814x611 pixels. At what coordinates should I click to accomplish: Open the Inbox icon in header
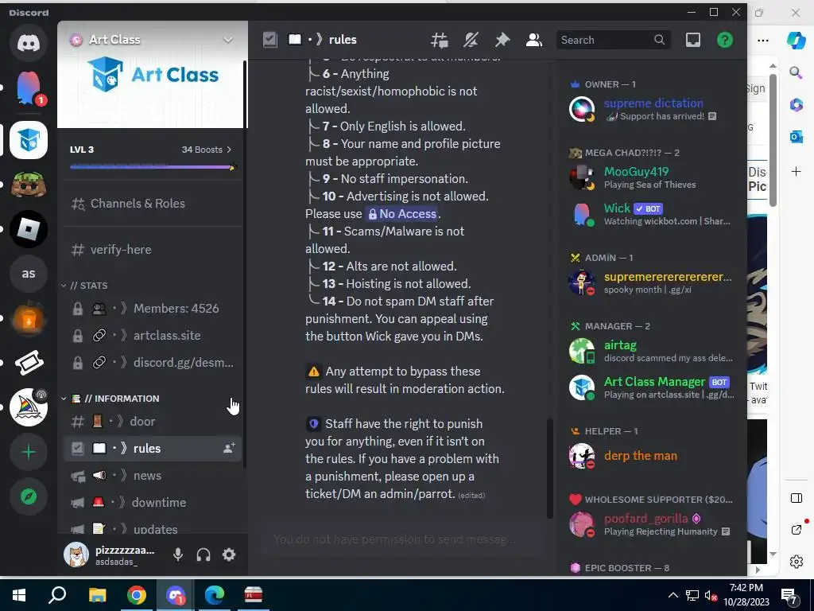[693, 40]
